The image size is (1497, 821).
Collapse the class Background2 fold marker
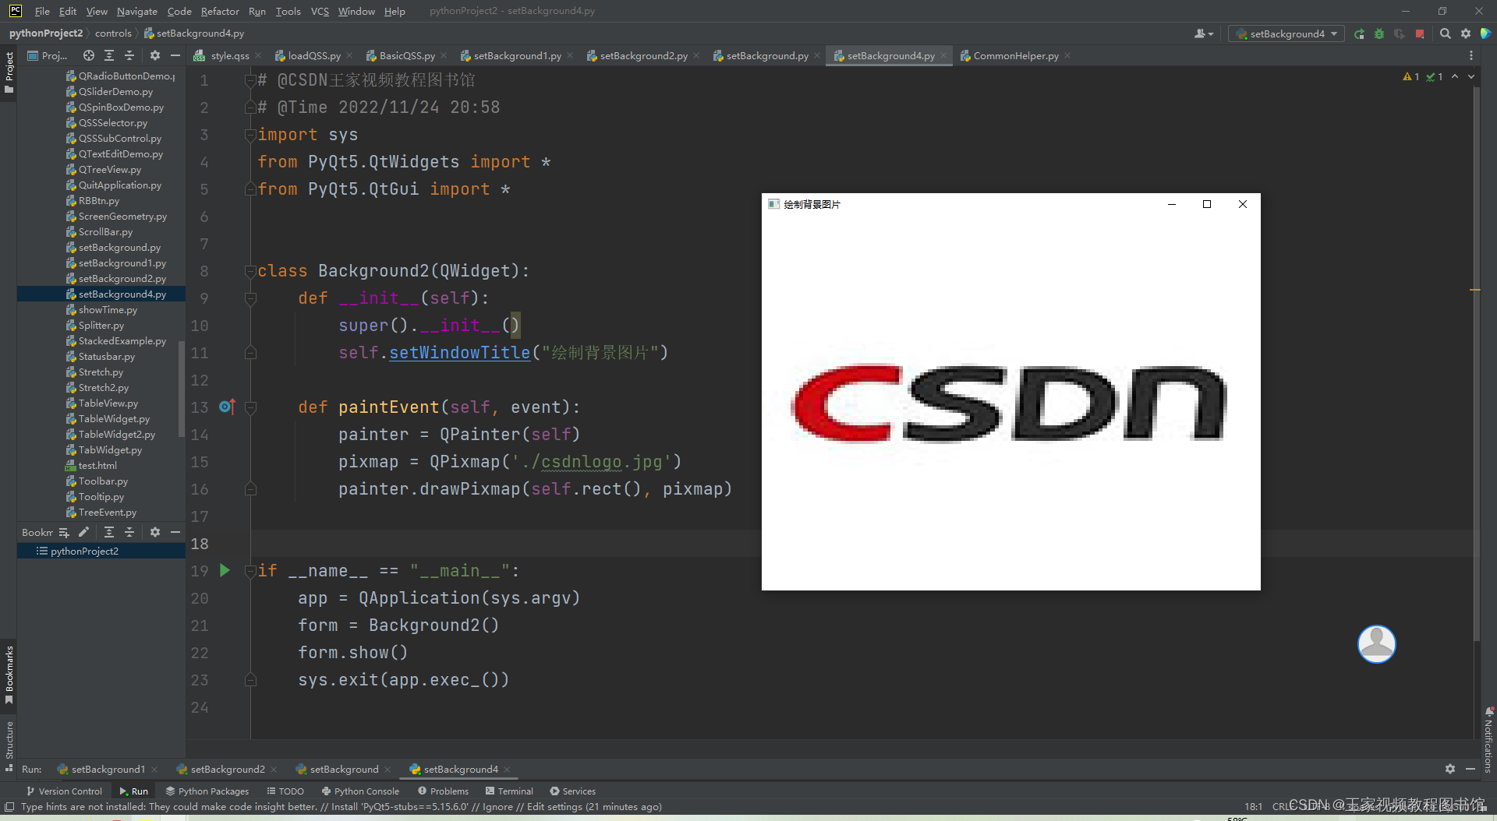click(x=251, y=271)
